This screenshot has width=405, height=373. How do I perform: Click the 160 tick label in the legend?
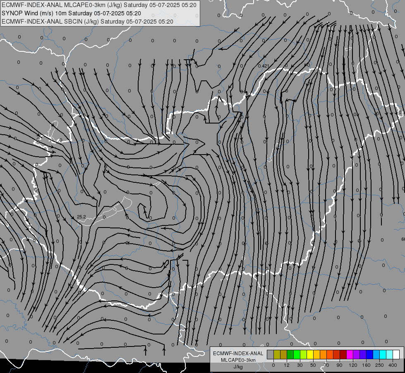tap(366, 365)
